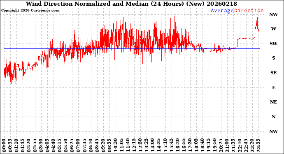Click the 22:45 time axis label

[246, 146]
